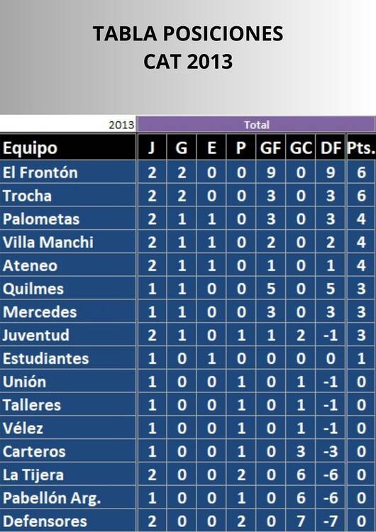Viewport: 376px width, 532px height.
Task: Click the purple Total header bar
Action: pos(256,125)
